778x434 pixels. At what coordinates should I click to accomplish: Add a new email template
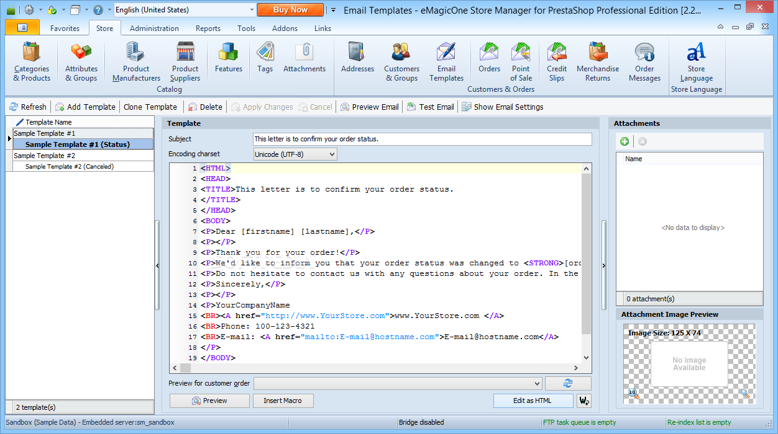[85, 107]
